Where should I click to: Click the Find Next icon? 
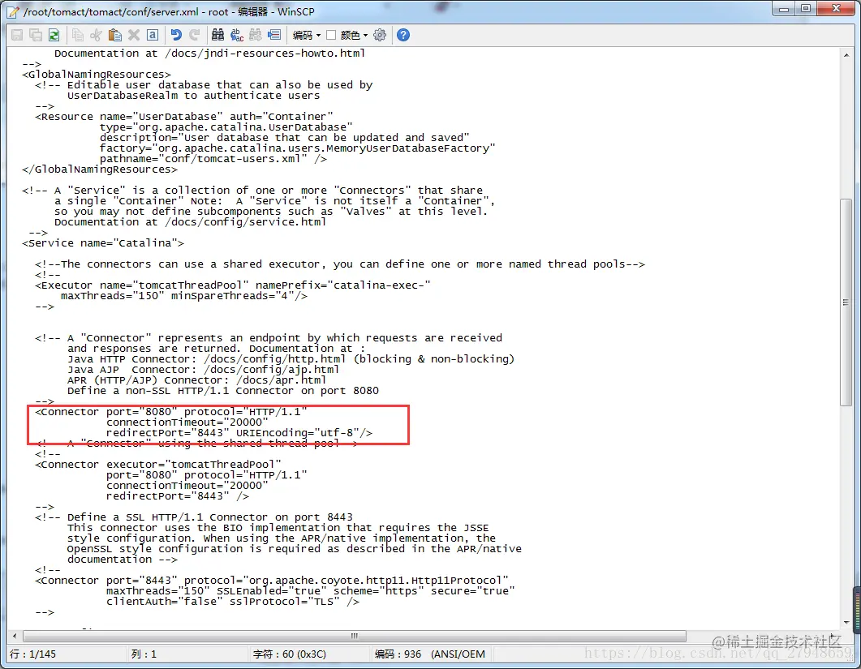click(256, 35)
